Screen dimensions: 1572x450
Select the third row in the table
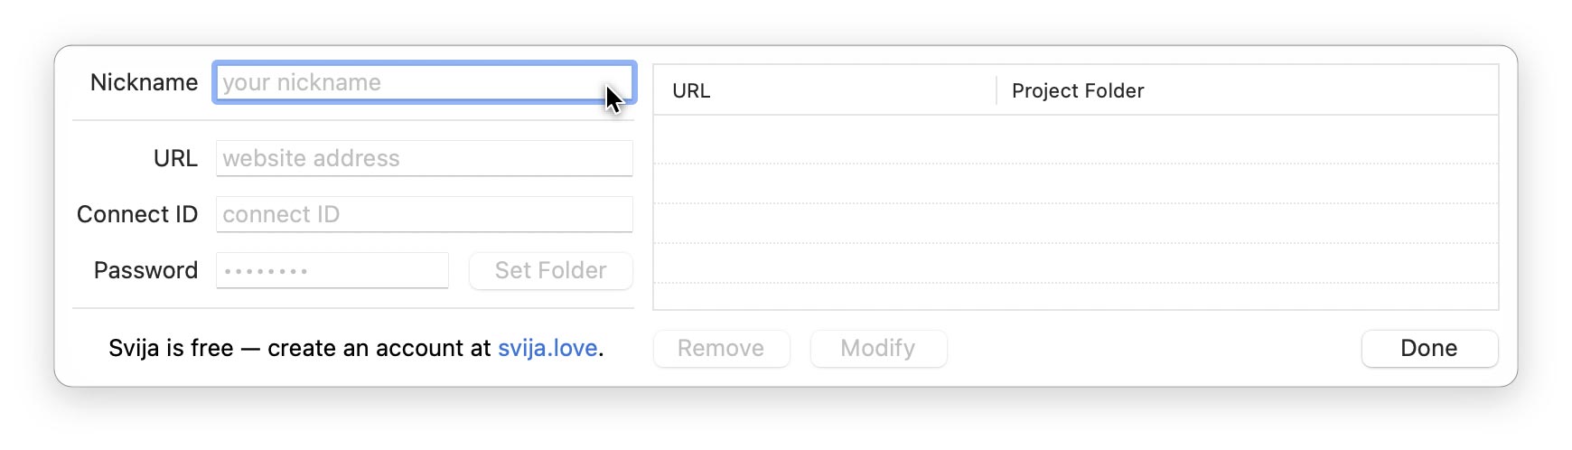click(1075, 223)
